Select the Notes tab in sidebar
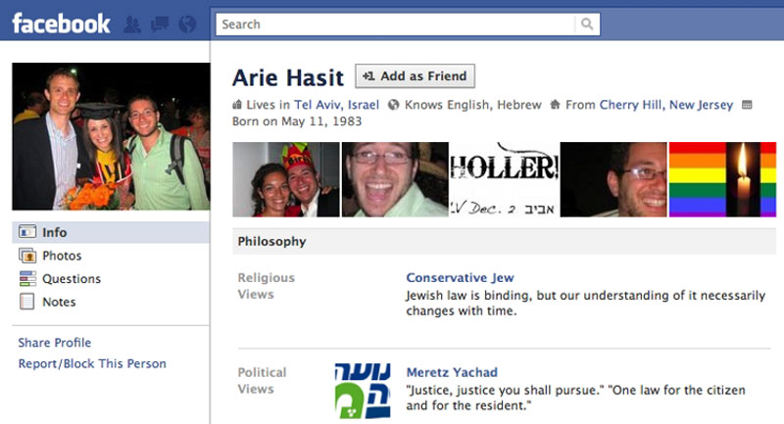 [x=111, y=302]
